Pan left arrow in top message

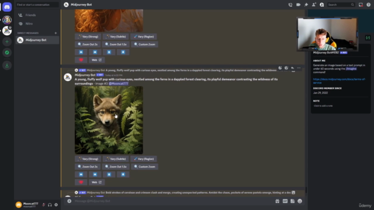point(81,52)
